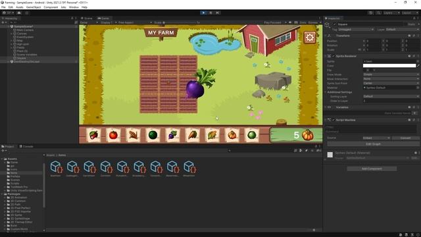This screenshot has height=237, width=421.
Task: Select the beetroot seed in game toolbar
Action: point(172,135)
